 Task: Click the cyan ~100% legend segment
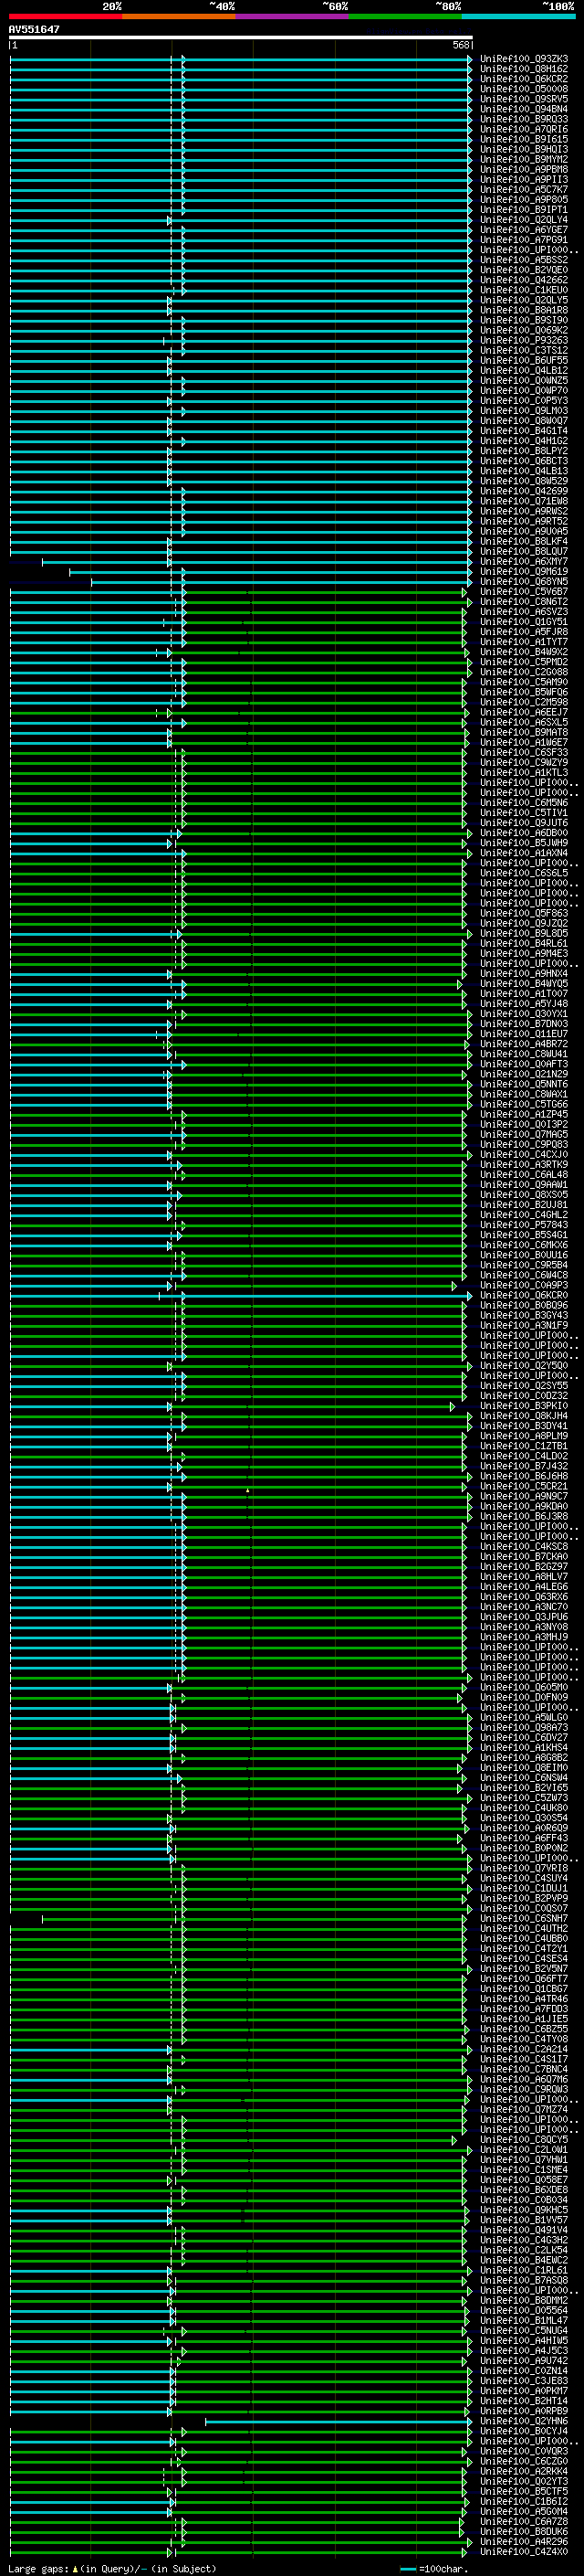pos(518,16)
